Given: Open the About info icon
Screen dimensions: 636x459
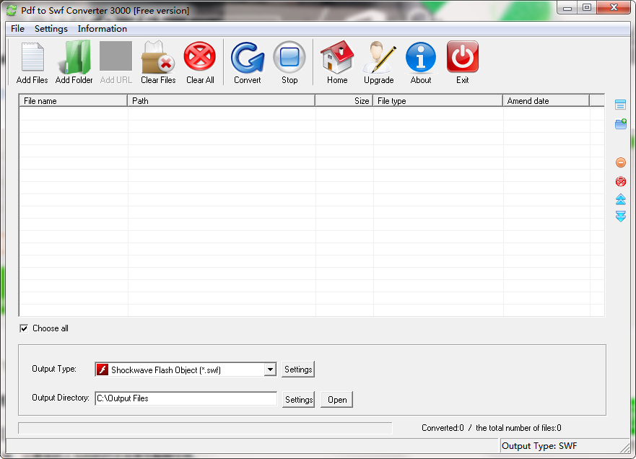Looking at the screenshot, I should (x=421, y=57).
